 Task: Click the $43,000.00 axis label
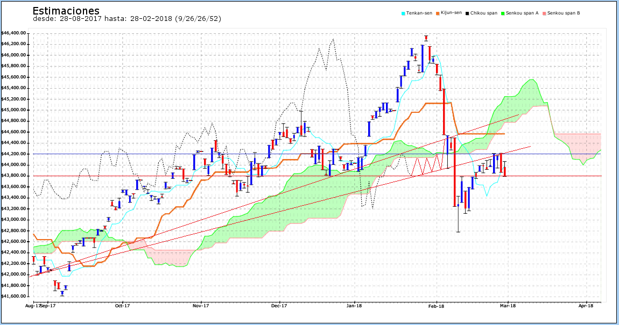click(x=14, y=219)
